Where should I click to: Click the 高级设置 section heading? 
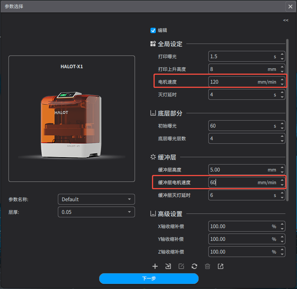point(170,214)
